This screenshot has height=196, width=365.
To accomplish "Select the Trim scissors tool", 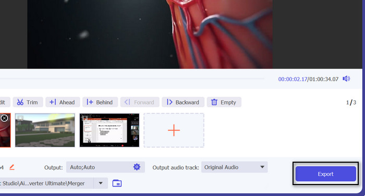I will pos(28,102).
